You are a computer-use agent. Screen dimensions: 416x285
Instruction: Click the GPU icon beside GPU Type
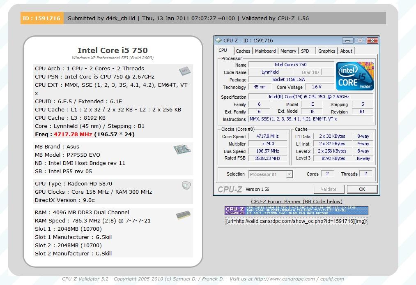click(186, 185)
